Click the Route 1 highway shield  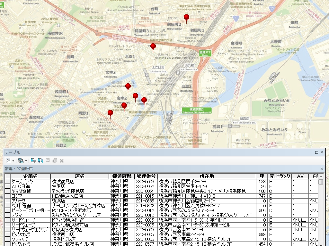point(236,18)
